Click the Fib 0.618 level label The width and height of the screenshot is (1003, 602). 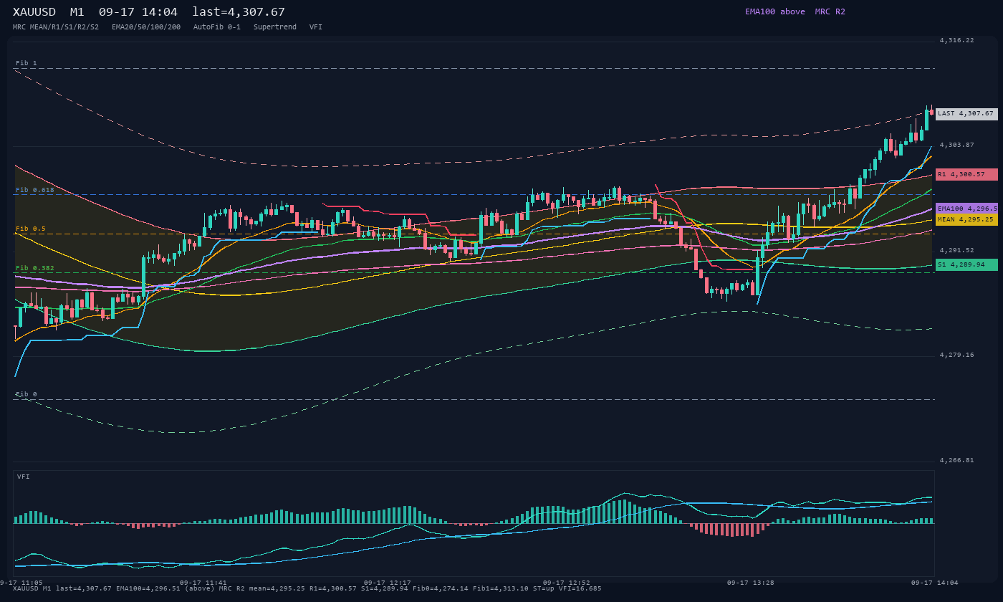click(35, 190)
